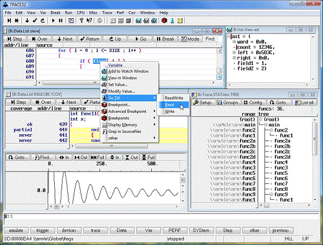Click Mode button in Data.List sieve window
The image size is (323, 245).
point(190,39)
